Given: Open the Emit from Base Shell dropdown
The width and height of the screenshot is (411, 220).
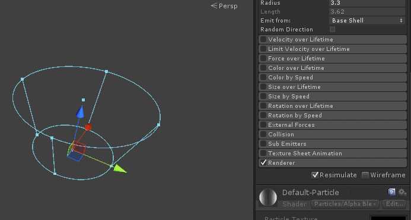Looking at the screenshot, I should [x=367, y=20].
